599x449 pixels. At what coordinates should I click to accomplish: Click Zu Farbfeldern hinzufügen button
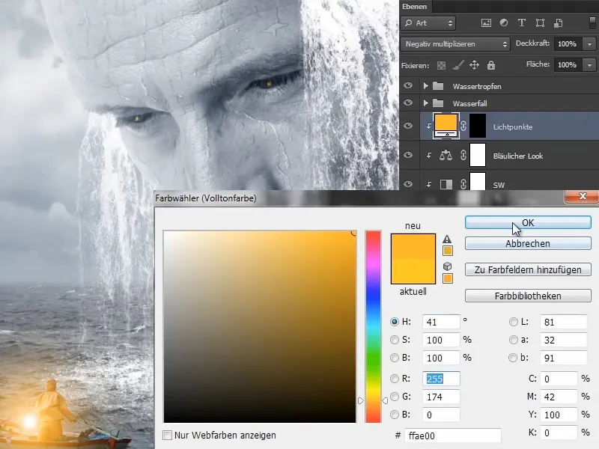point(528,269)
